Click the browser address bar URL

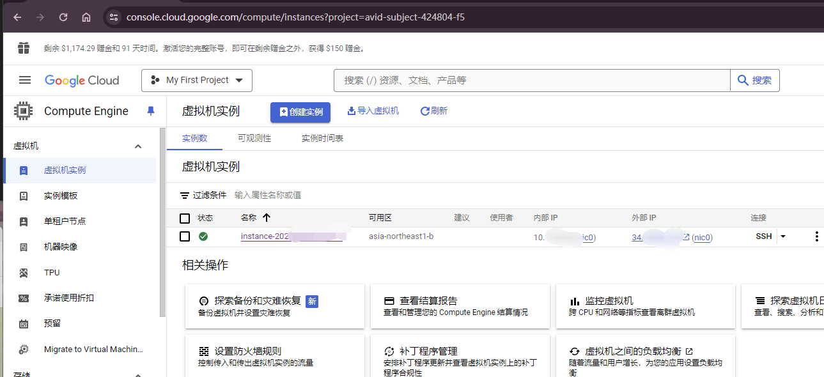(295, 17)
